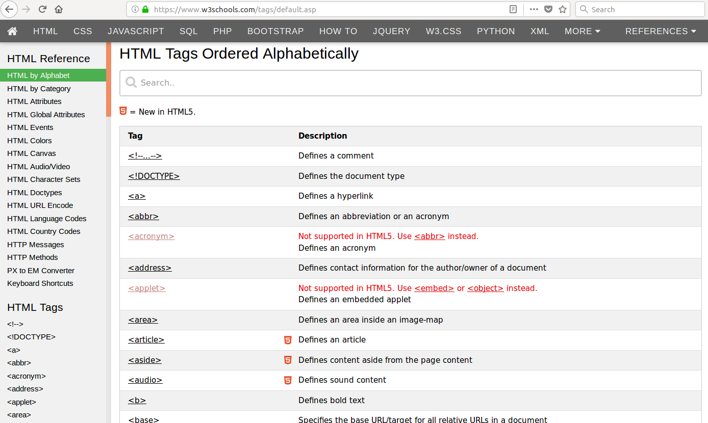Open the BOOTSTRAP tutorial from the navbar

click(275, 31)
